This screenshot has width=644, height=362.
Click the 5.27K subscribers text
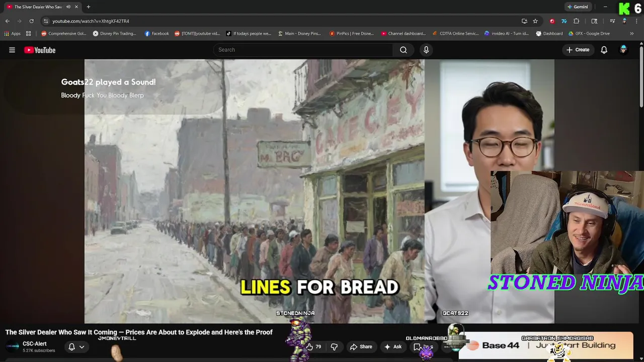coord(39,350)
